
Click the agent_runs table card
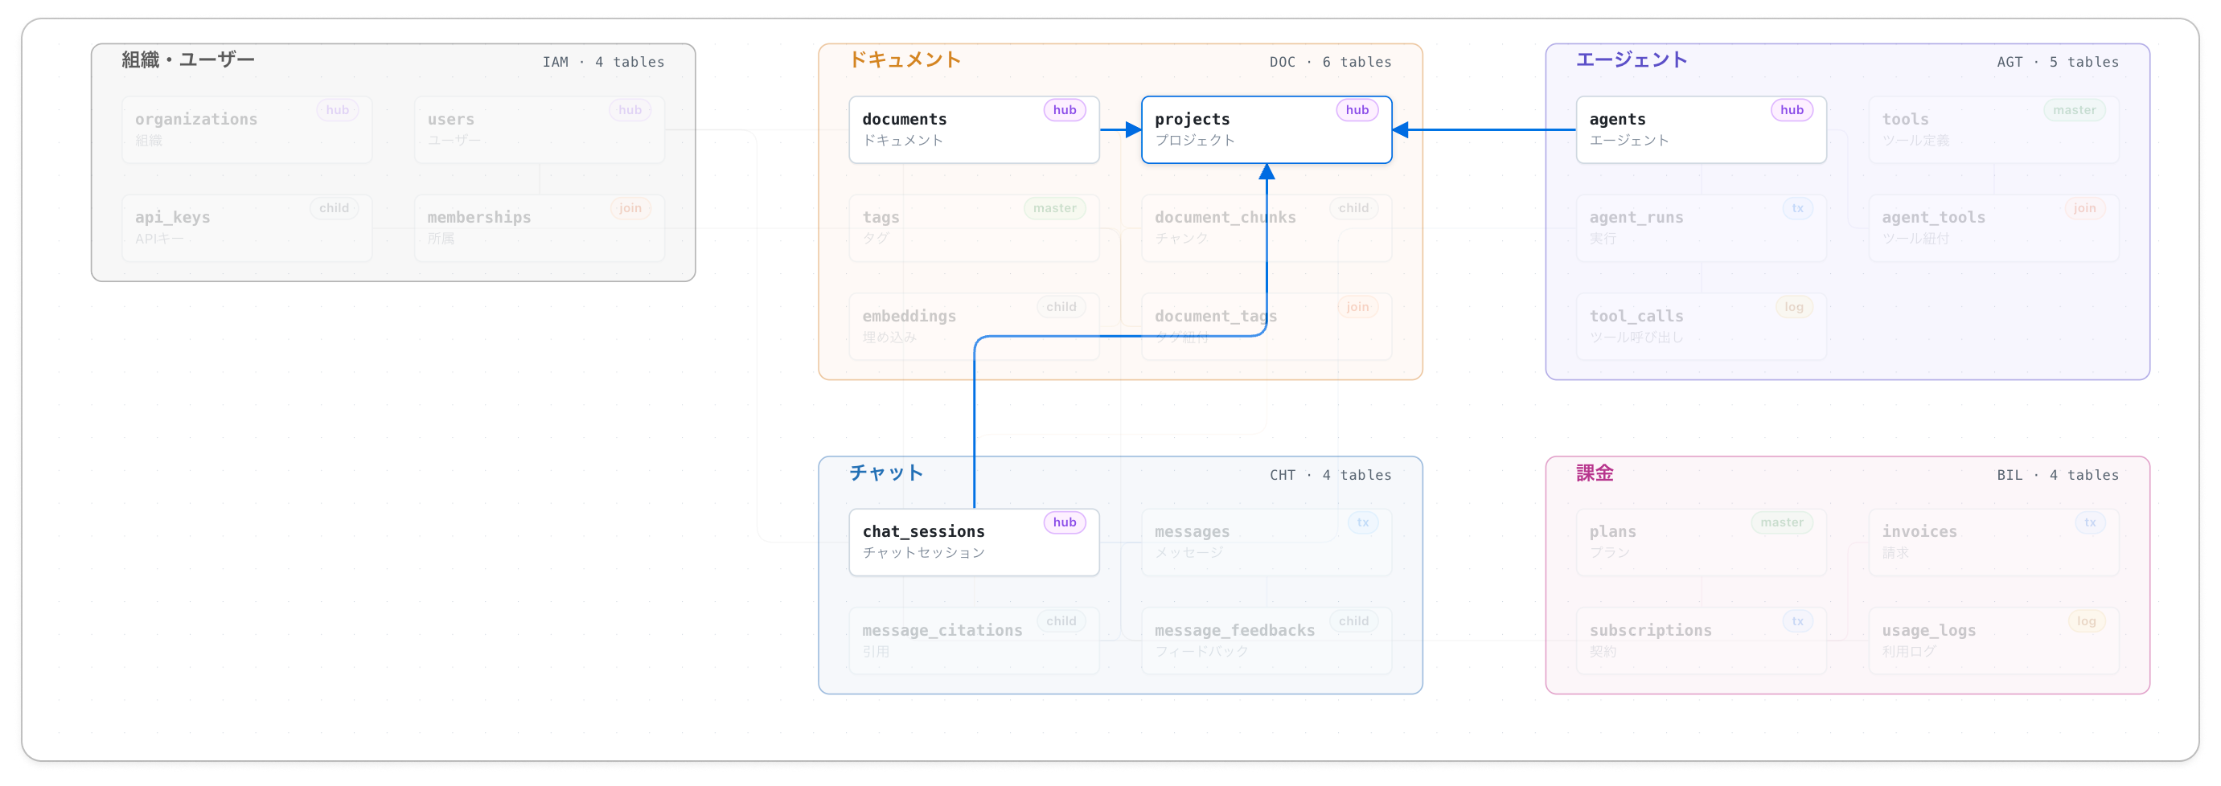tap(1701, 227)
